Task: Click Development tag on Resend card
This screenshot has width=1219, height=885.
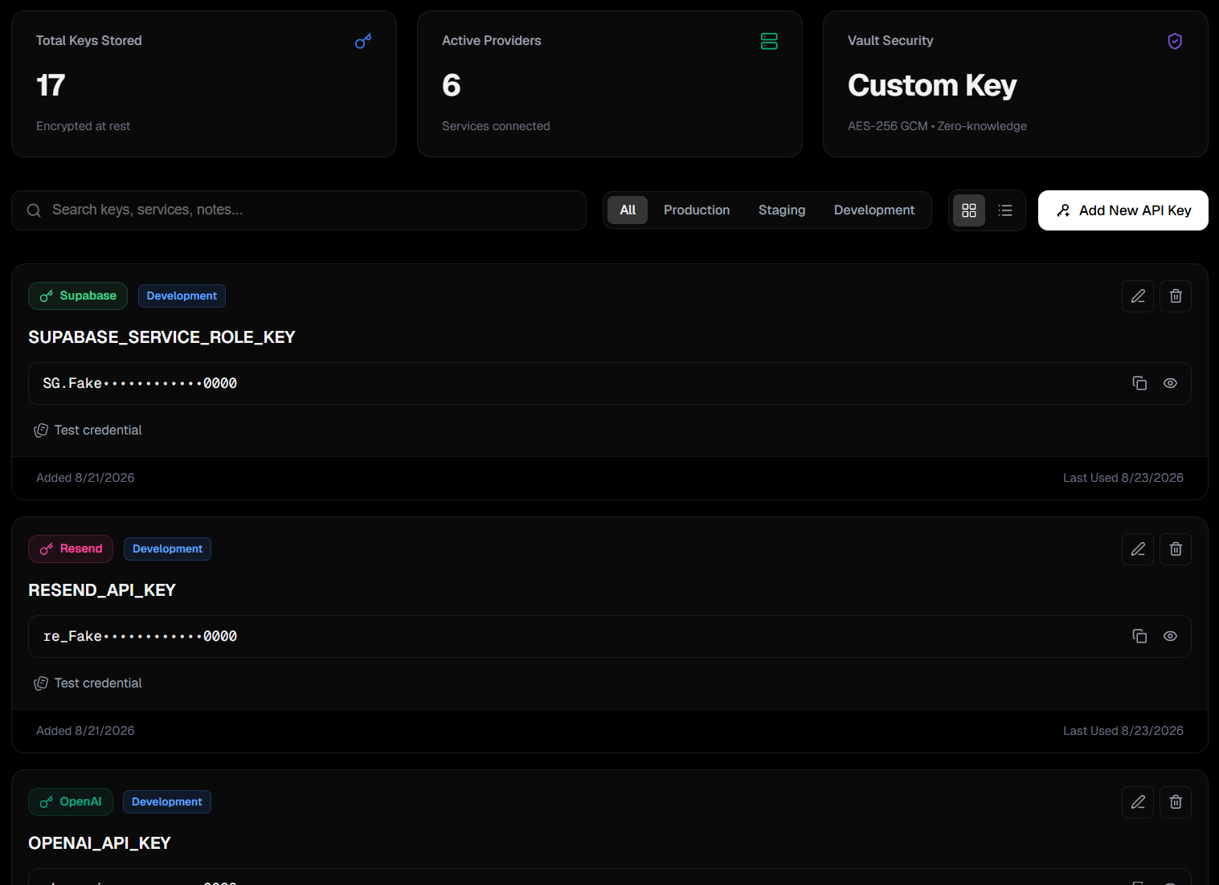Action: pos(167,549)
